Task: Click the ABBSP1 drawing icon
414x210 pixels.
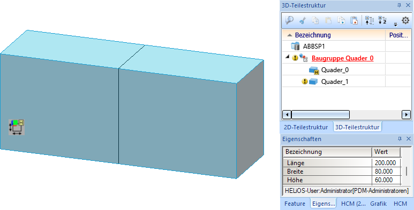Action: tap(295, 46)
